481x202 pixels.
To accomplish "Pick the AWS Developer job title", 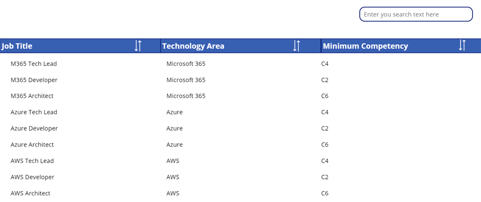I will (x=32, y=177).
